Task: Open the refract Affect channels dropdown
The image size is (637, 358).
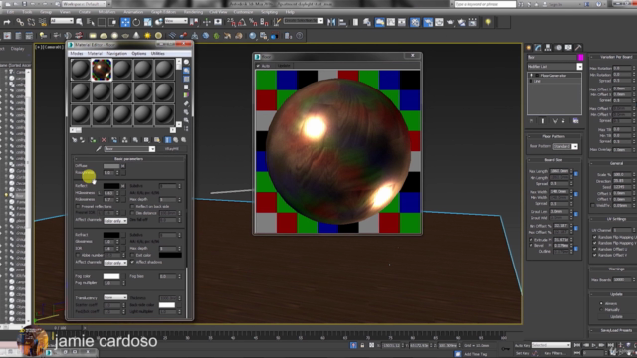Action: [115, 263]
